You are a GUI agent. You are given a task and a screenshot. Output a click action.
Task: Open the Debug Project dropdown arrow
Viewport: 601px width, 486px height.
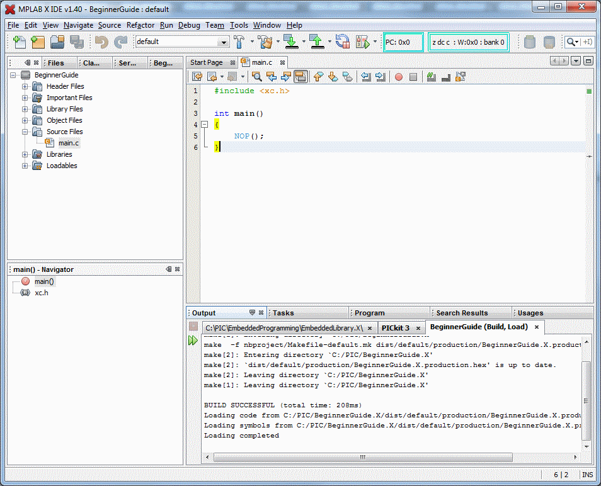(x=375, y=42)
